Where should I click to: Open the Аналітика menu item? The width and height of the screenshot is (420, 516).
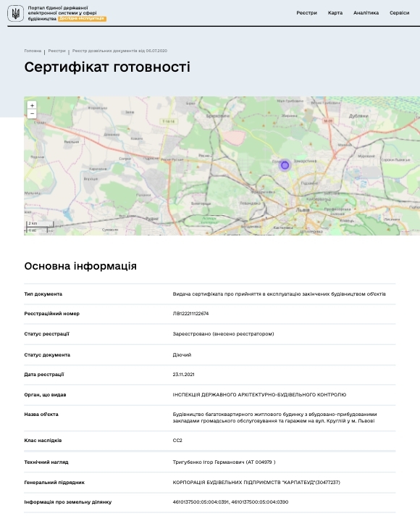(x=366, y=13)
